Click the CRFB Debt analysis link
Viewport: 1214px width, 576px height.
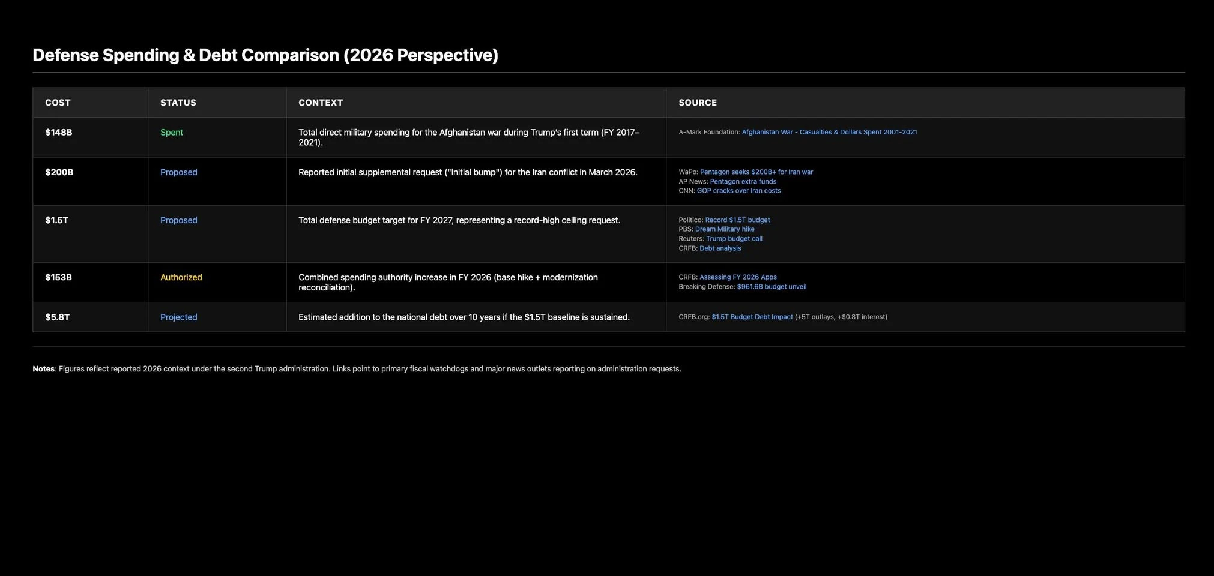coord(720,248)
